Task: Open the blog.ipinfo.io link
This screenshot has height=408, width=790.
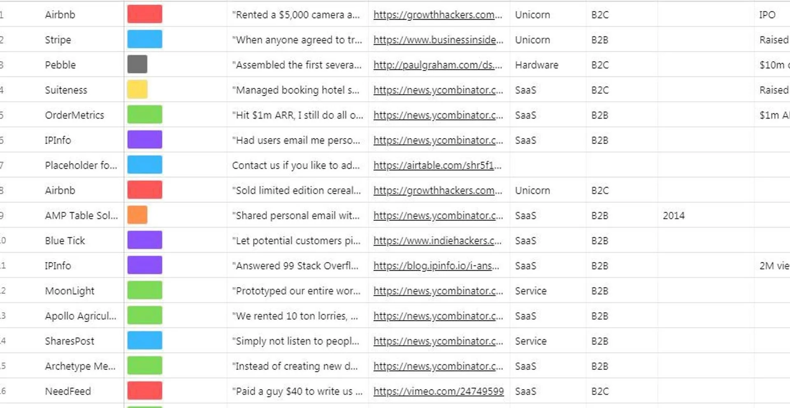Action: 436,266
